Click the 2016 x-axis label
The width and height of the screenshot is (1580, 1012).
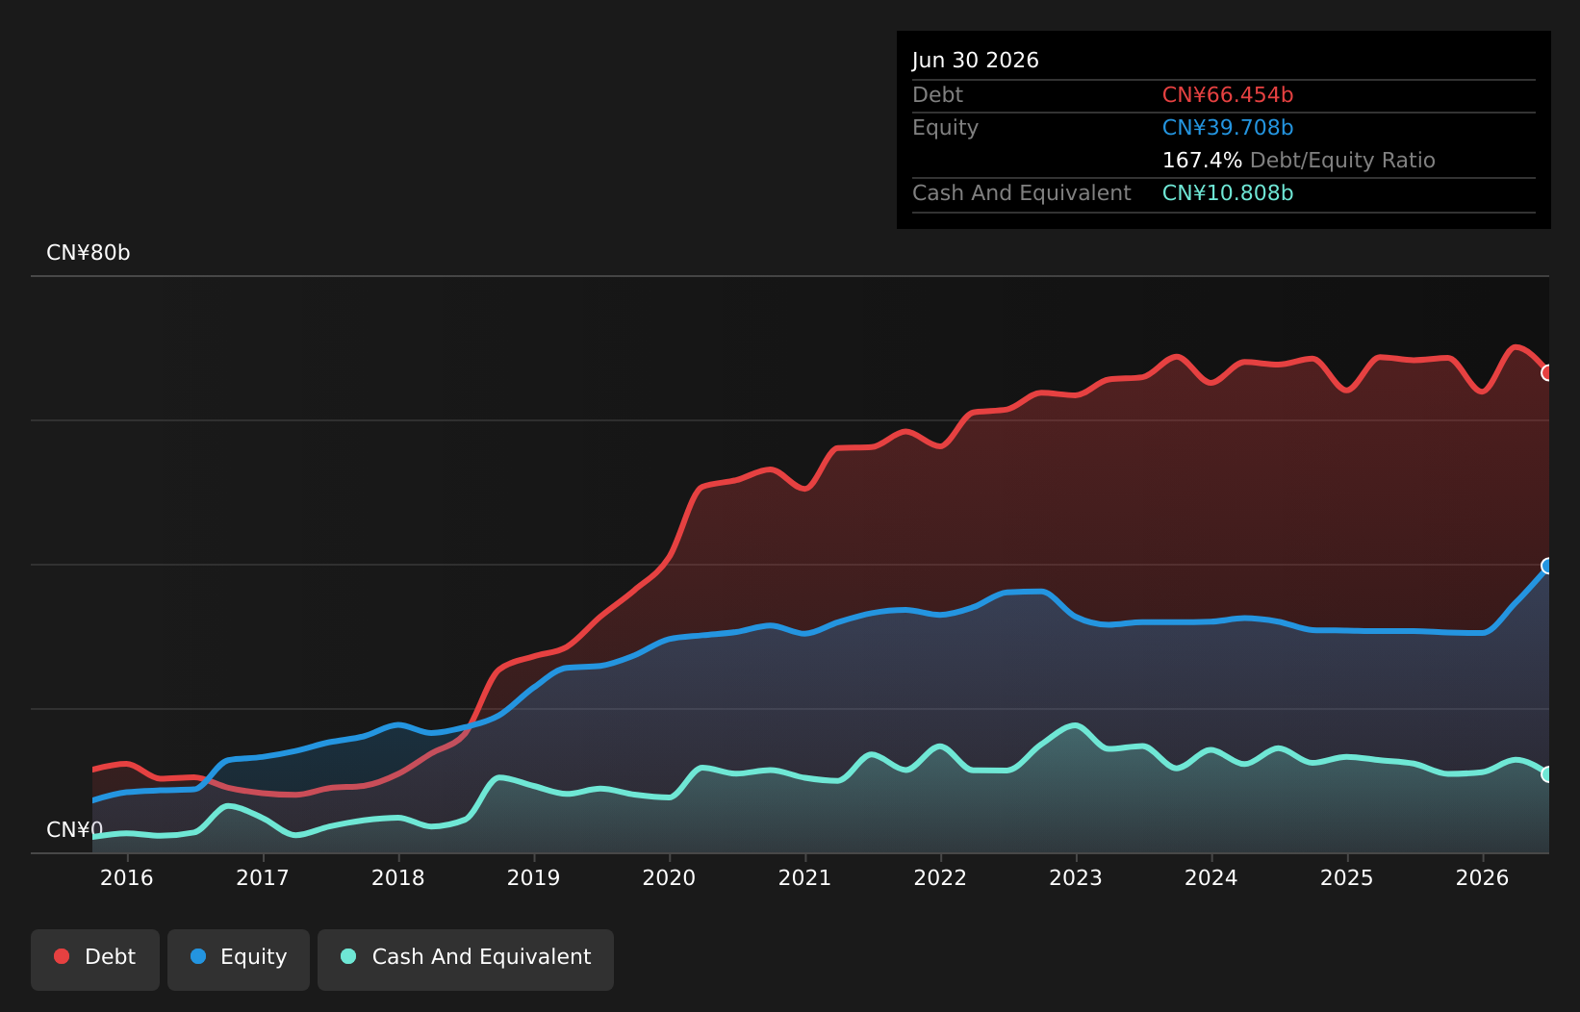[x=127, y=877]
